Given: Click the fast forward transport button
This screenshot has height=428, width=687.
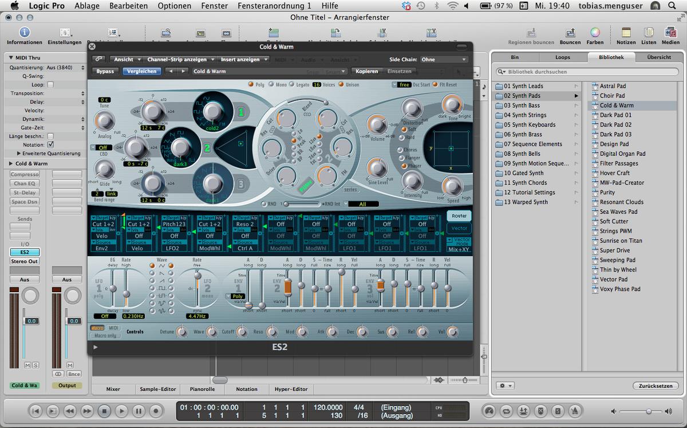Looking at the screenshot, I should 87,410.
